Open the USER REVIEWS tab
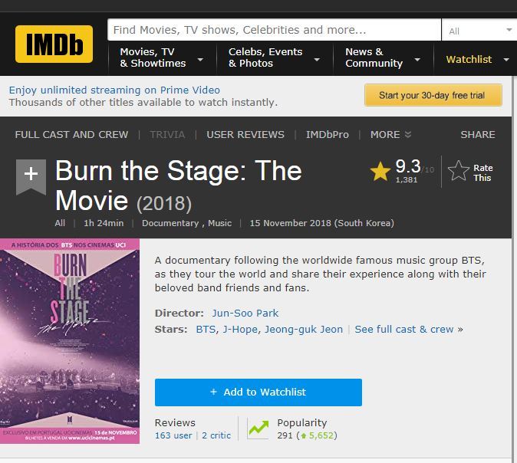This screenshot has height=463, width=517. point(245,135)
